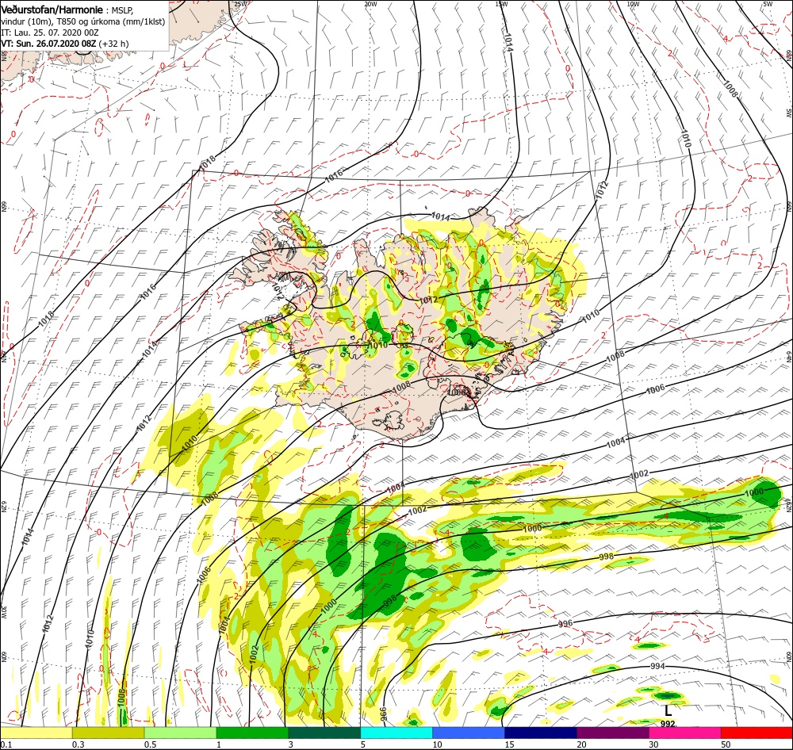
Task: Click the '0.5' legend value
Action: [x=150, y=744]
